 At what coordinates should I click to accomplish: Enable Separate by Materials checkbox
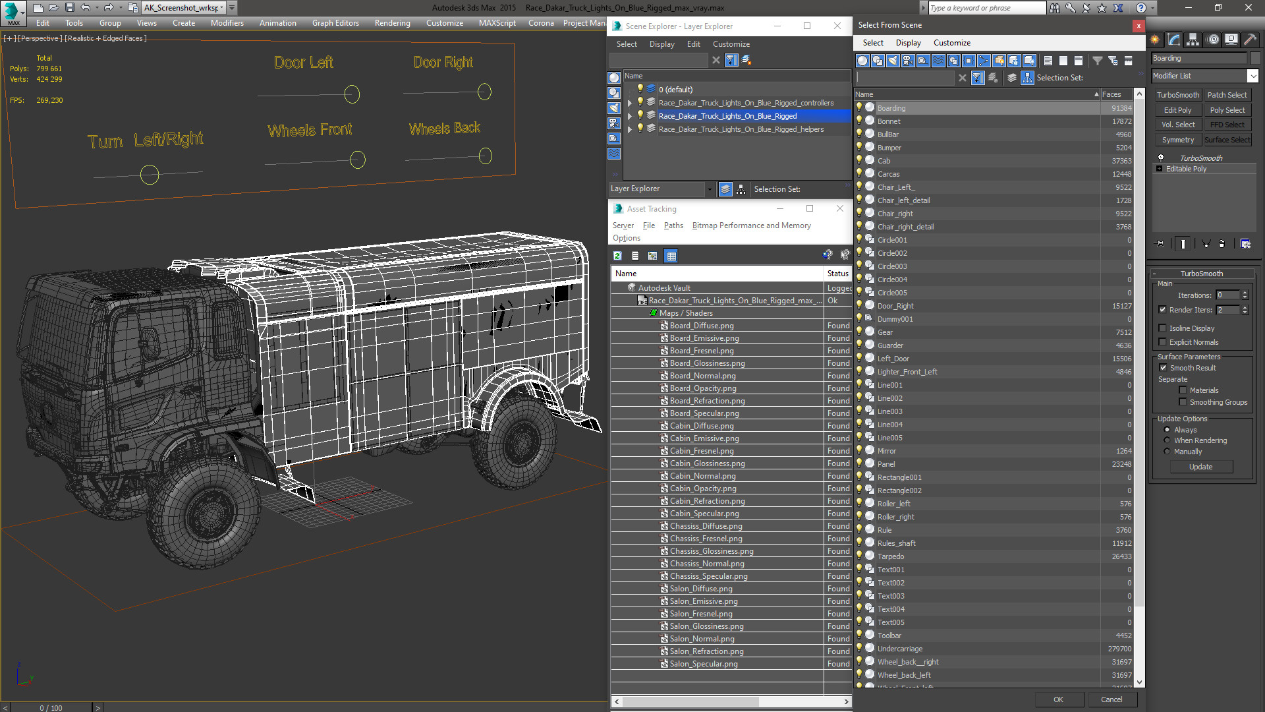[x=1183, y=390]
